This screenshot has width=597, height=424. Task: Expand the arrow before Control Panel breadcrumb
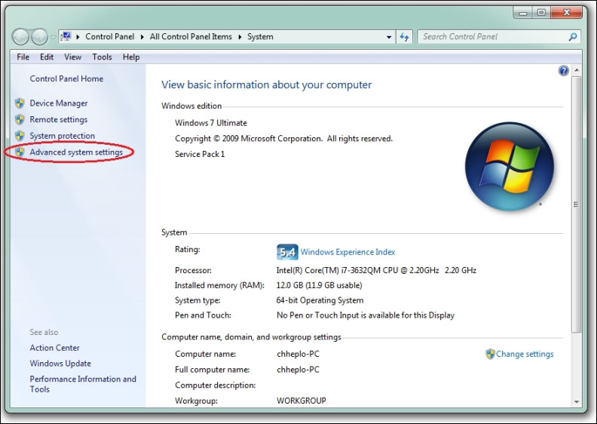pyautogui.click(x=78, y=37)
